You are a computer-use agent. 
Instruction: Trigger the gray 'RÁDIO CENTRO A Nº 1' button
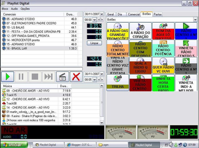click(x=186, y=65)
